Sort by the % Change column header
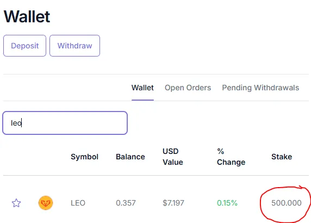 pos(231,157)
